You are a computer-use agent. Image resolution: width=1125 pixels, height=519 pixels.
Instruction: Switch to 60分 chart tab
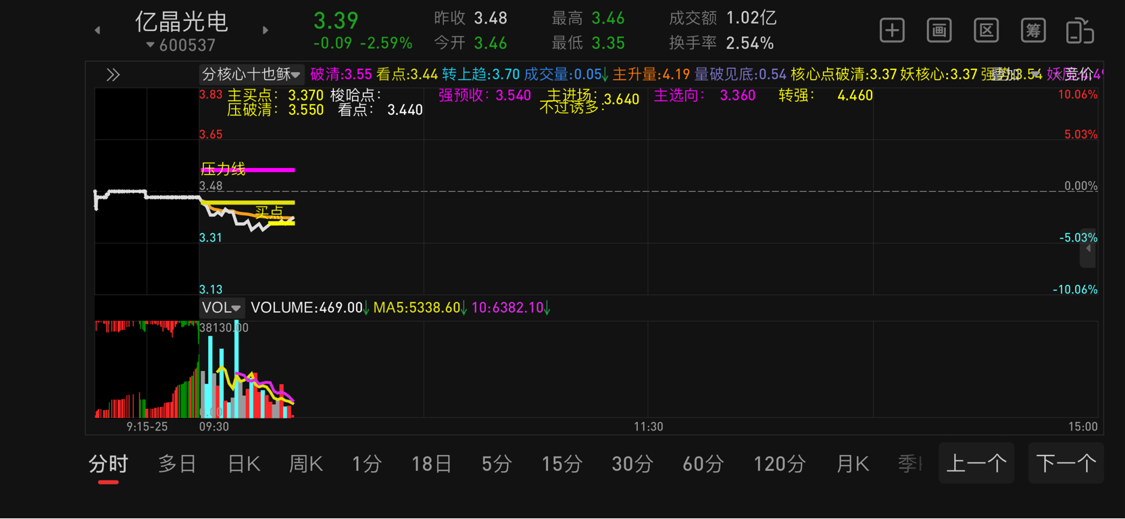tap(703, 464)
